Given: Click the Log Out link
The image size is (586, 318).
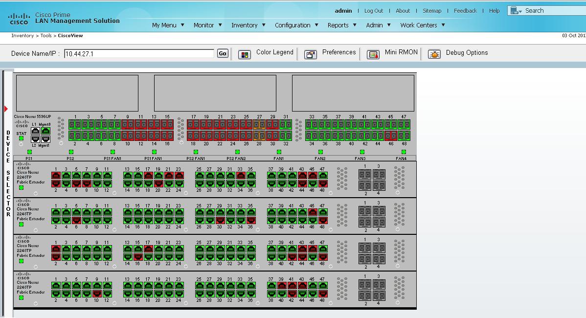Looking at the screenshot, I should tap(374, 11).
